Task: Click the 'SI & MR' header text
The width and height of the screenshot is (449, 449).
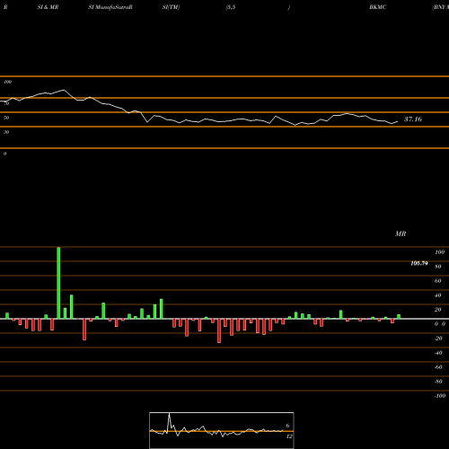Action: click(48, 7)
